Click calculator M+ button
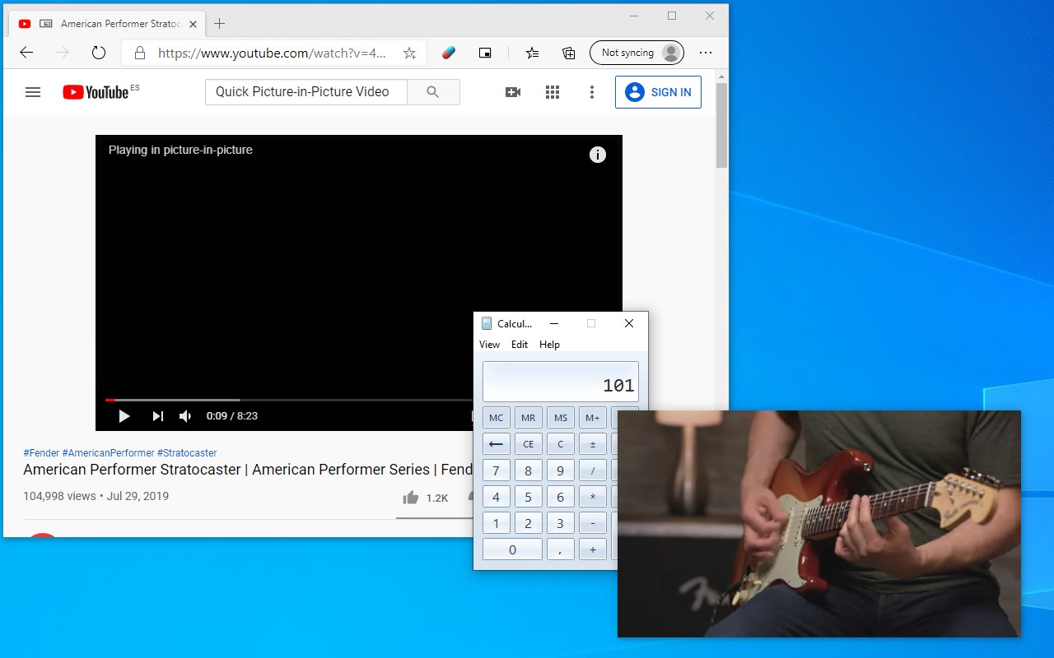Screen dimensions: 1054x658 point(593,418)
